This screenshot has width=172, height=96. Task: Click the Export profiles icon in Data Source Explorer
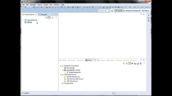click(x=138, y=63)
